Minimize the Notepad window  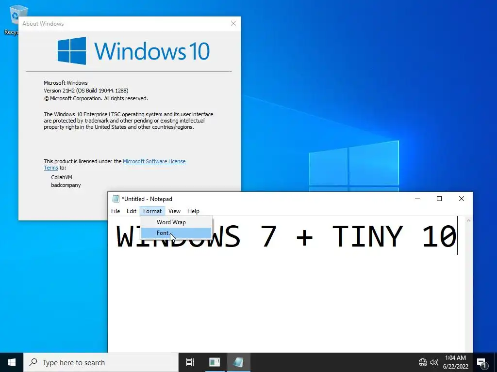click(417, 199)
